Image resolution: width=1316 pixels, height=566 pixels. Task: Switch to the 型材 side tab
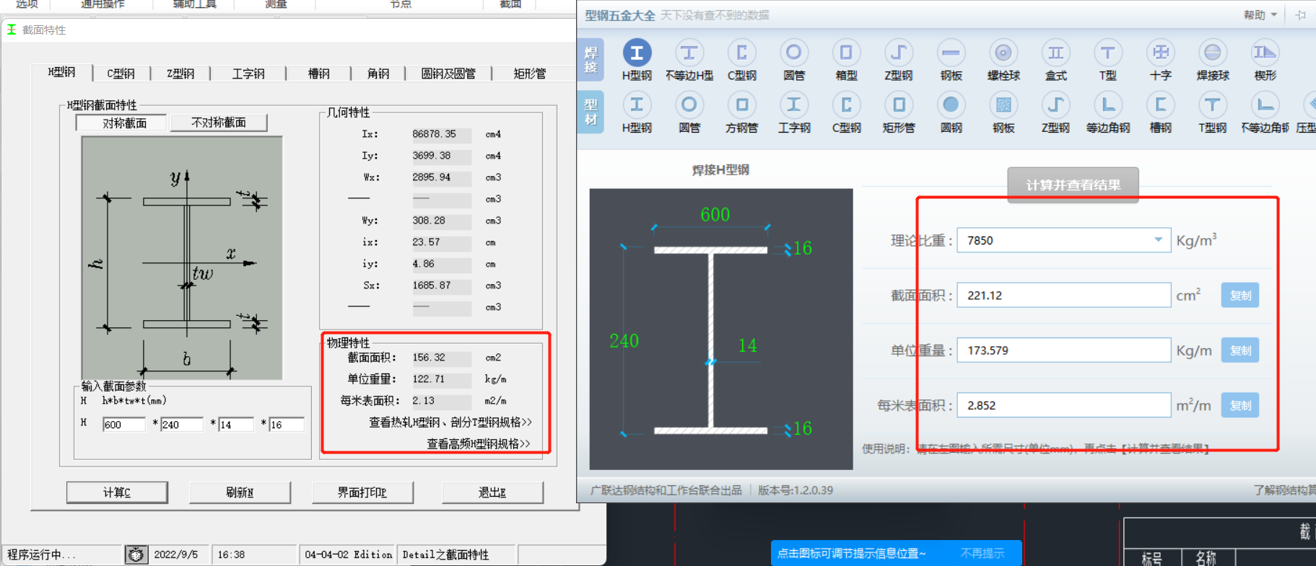tap(591, 112)
